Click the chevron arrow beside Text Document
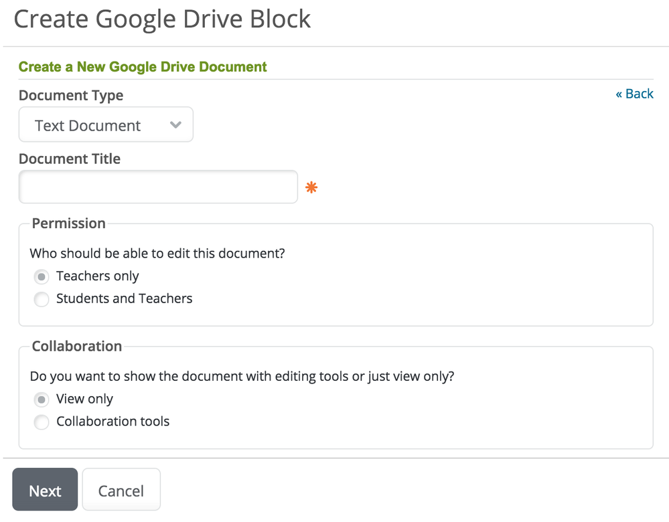 [x=175, y=125]
